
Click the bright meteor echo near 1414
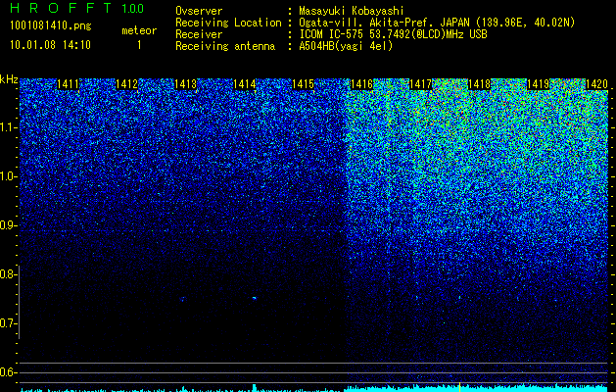click(255, 298)
